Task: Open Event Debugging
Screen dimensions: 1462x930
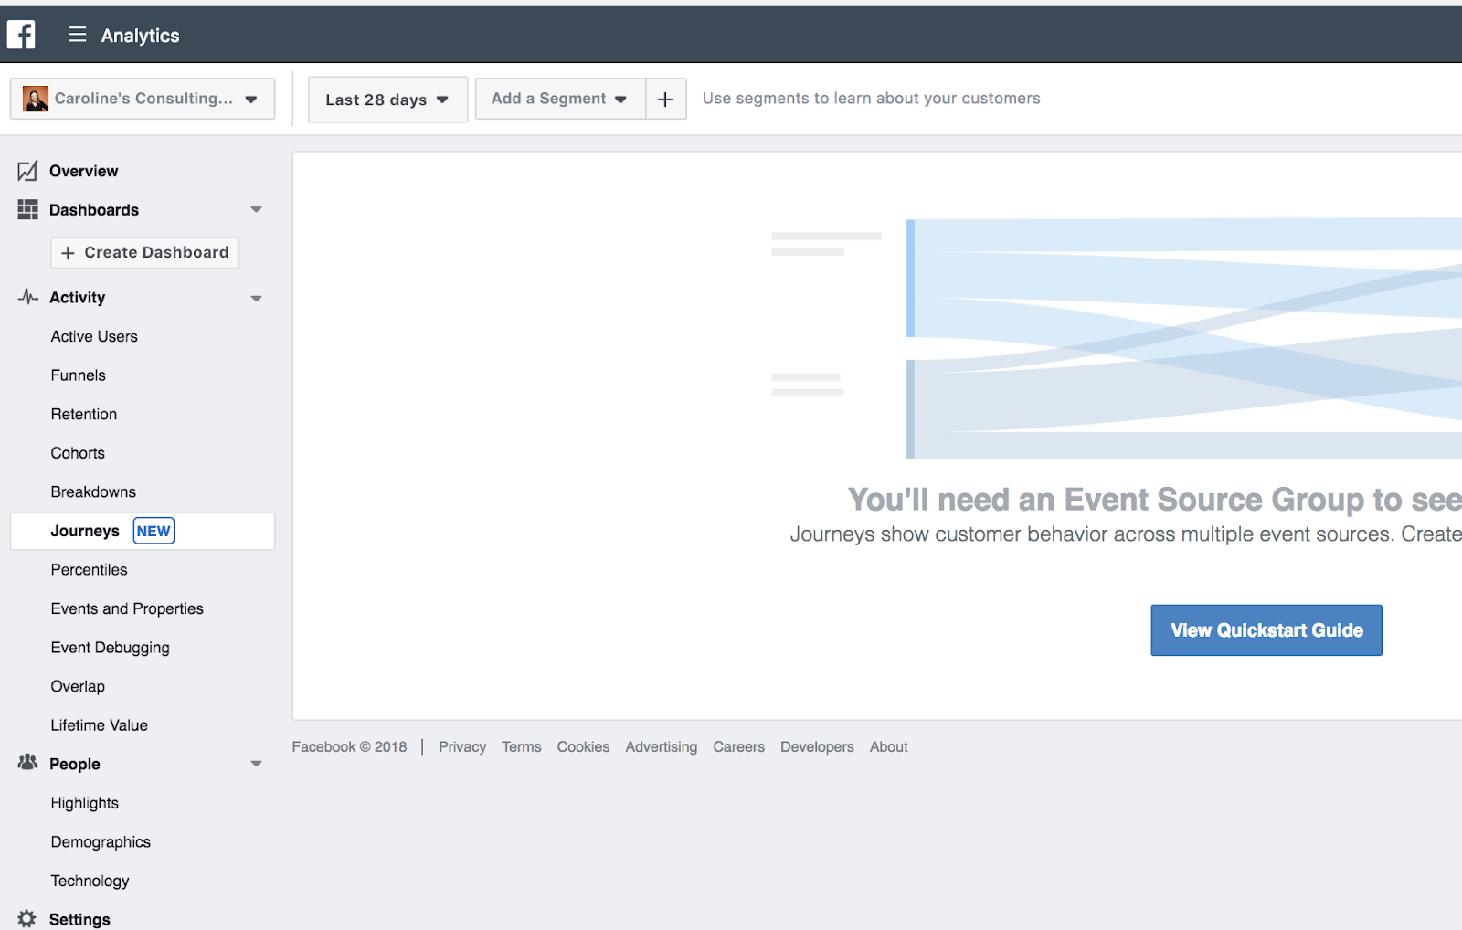Action: tap(111, 648)
